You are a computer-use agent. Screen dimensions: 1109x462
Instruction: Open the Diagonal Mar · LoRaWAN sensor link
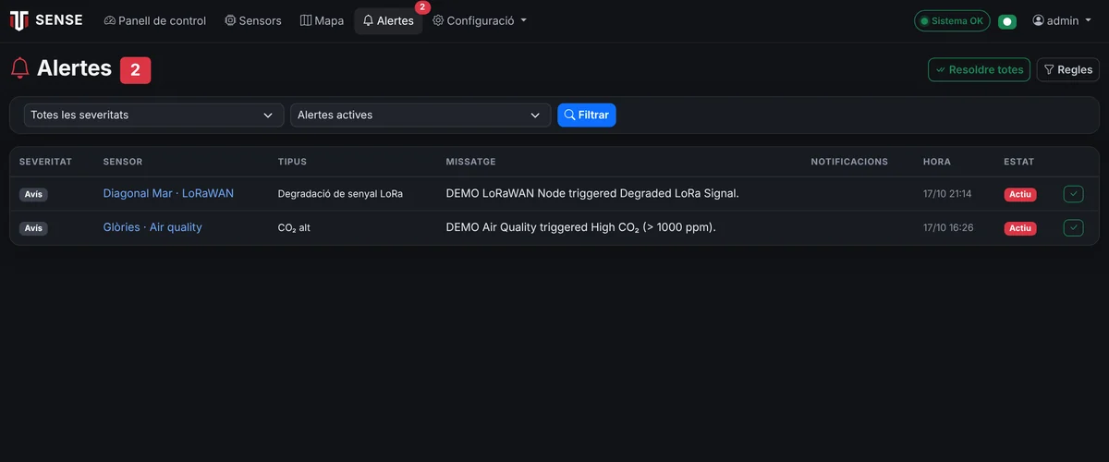click(x=168, y=193)
